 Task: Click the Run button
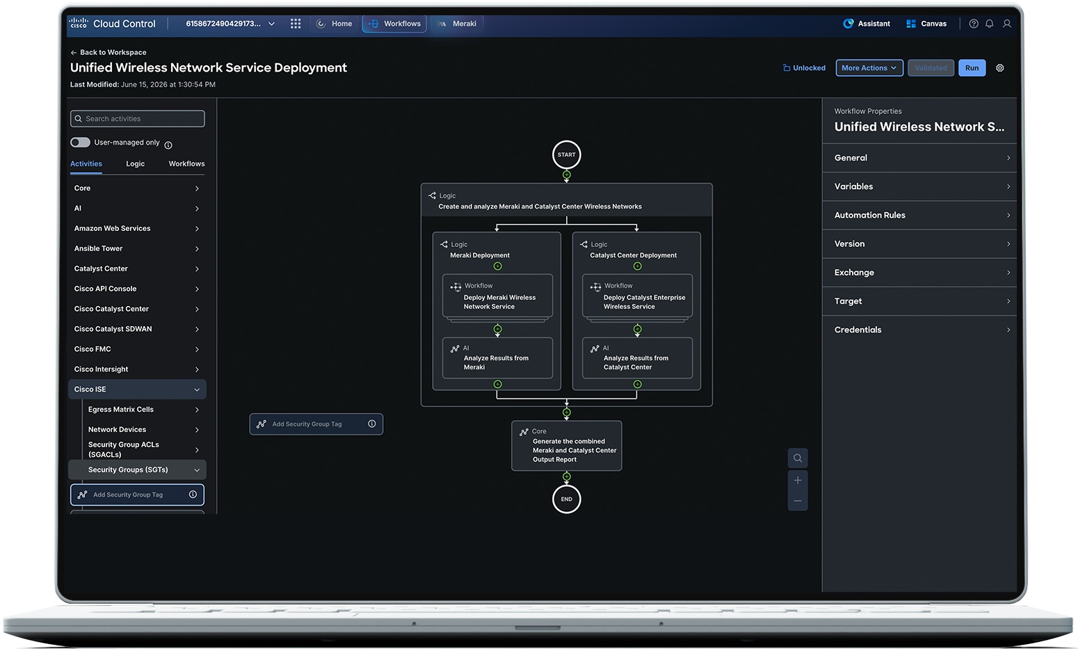[972, 68]
